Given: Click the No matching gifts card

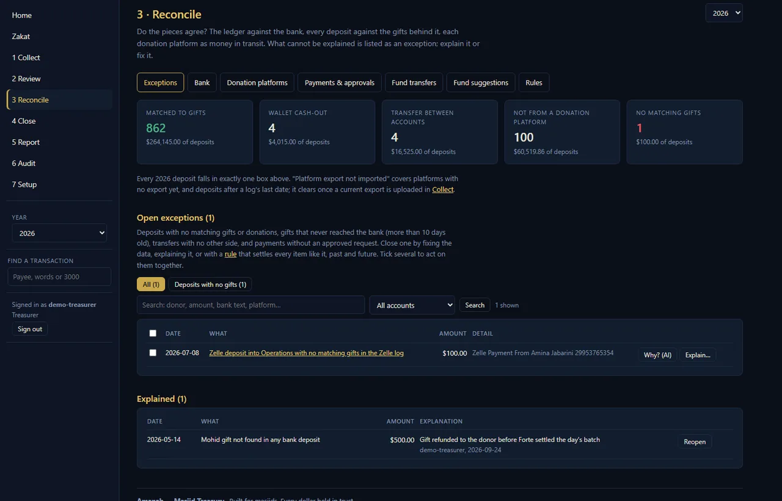Looking at the screenshot, I should 685,132.
